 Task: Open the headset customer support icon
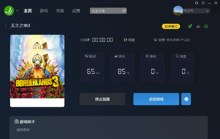tap(197, 3)
